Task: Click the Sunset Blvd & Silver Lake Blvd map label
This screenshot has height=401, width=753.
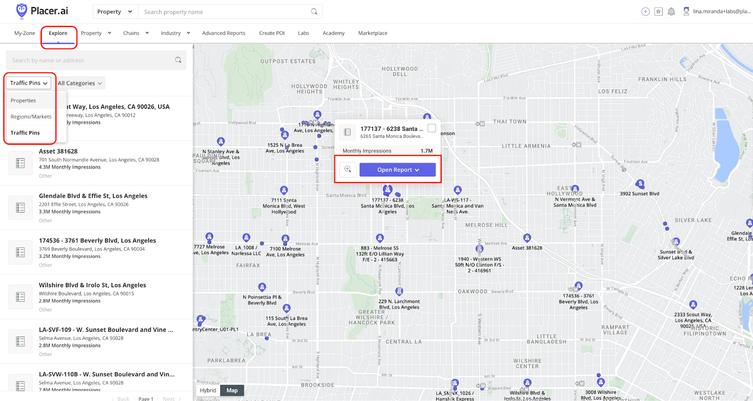Action: (676, 255)
